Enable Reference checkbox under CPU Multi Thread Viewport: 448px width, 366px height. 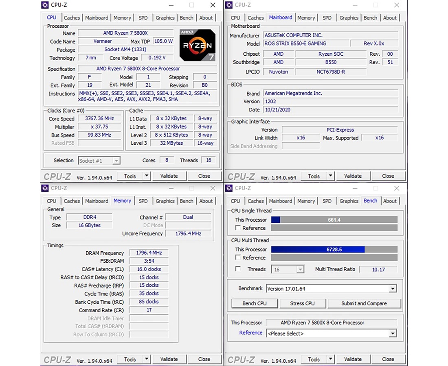tap(238, 257)
